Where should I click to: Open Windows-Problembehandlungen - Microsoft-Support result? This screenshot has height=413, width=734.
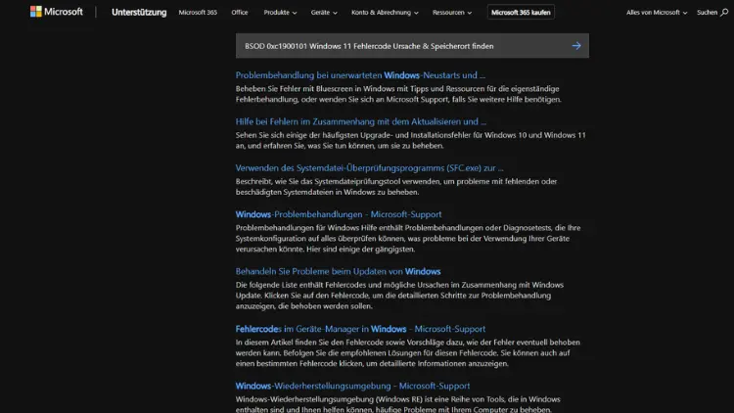[339, 214]
